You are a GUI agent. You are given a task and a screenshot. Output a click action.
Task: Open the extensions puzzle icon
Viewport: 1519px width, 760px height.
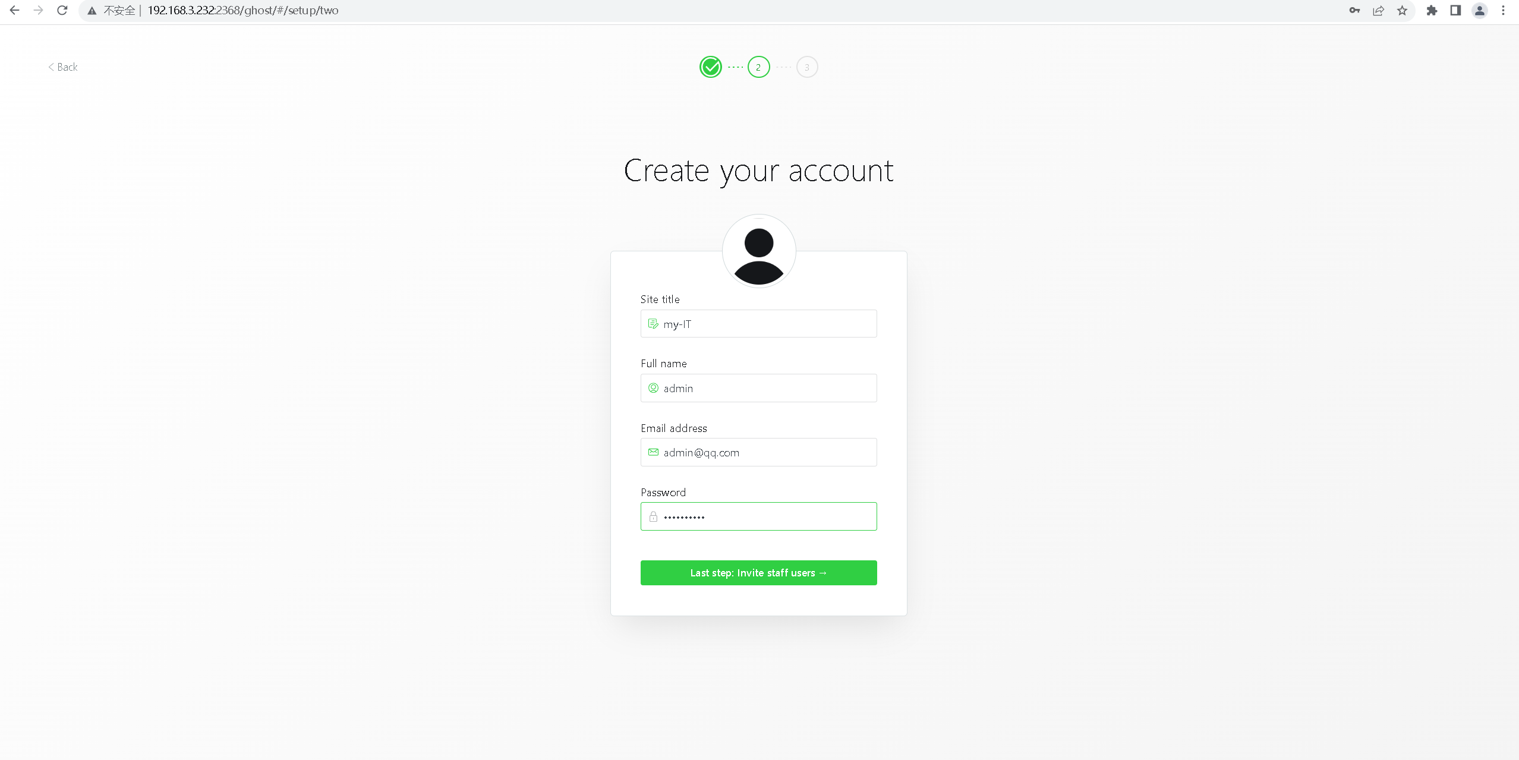1432,10
